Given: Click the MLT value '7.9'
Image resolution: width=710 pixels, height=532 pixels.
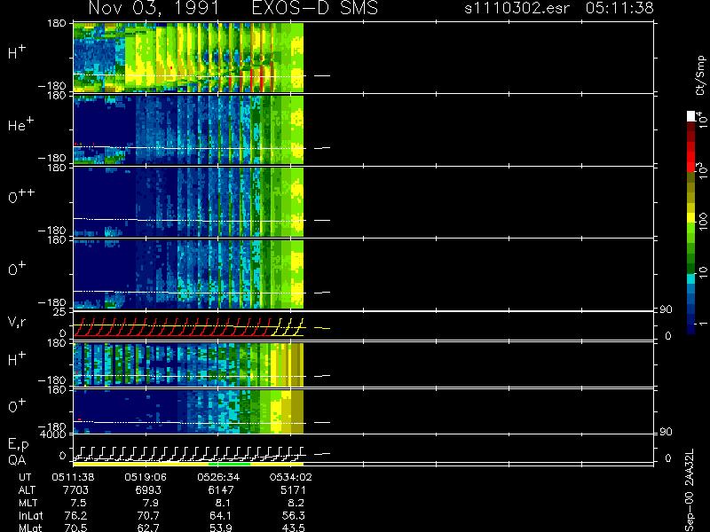Looking at the screenshot, I should [x=151, y=503].
